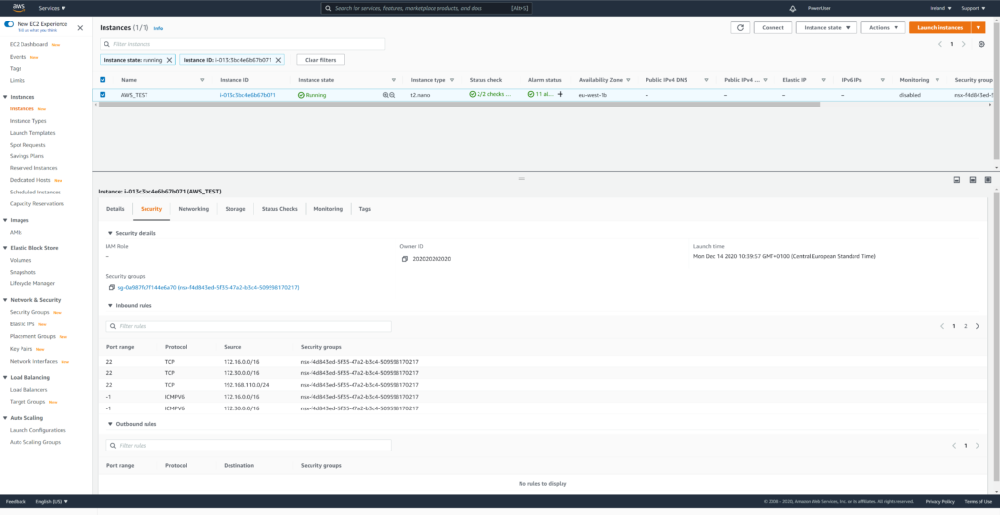The width and height of the screenshot is (1000, 515).
Task: Open table preferences gear icon
Action: tap(981, 44)
